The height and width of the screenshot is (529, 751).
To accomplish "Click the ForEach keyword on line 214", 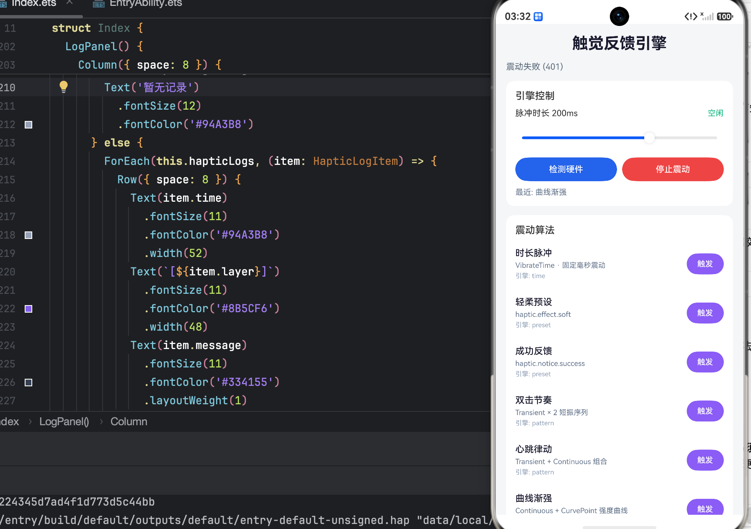I will pyautogui.click(x=127, y=161).
